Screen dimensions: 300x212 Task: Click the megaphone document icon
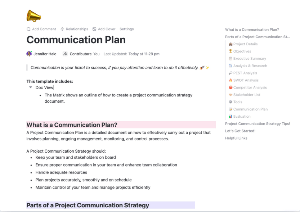pyautogui.click(x=34, y=16)
